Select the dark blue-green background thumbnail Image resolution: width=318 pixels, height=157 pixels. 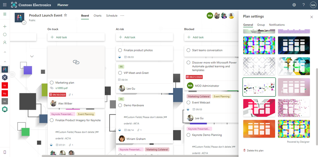[x=294, y=45]
